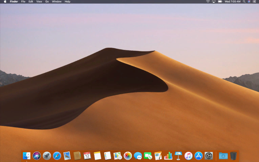Open Spotlight search magnifier
The height and width of the screenshot is (162, 259).
click(244, 1)
